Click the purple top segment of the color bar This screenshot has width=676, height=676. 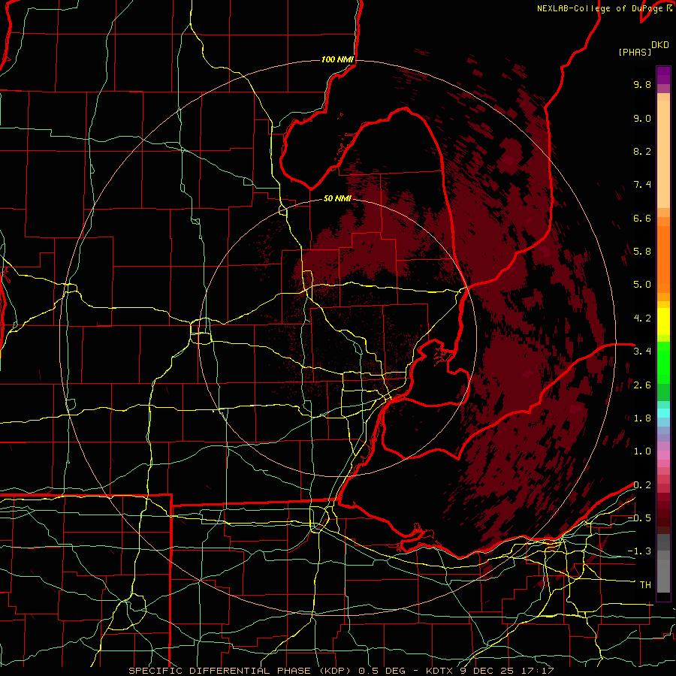click(x=663, y=75)
